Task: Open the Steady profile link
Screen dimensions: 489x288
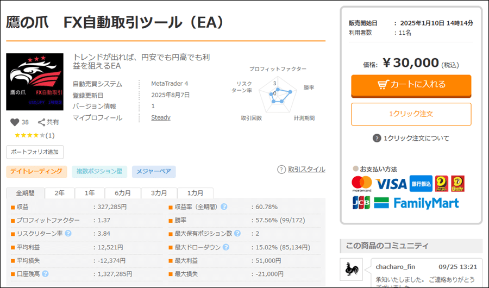Action: pos(161,117)
